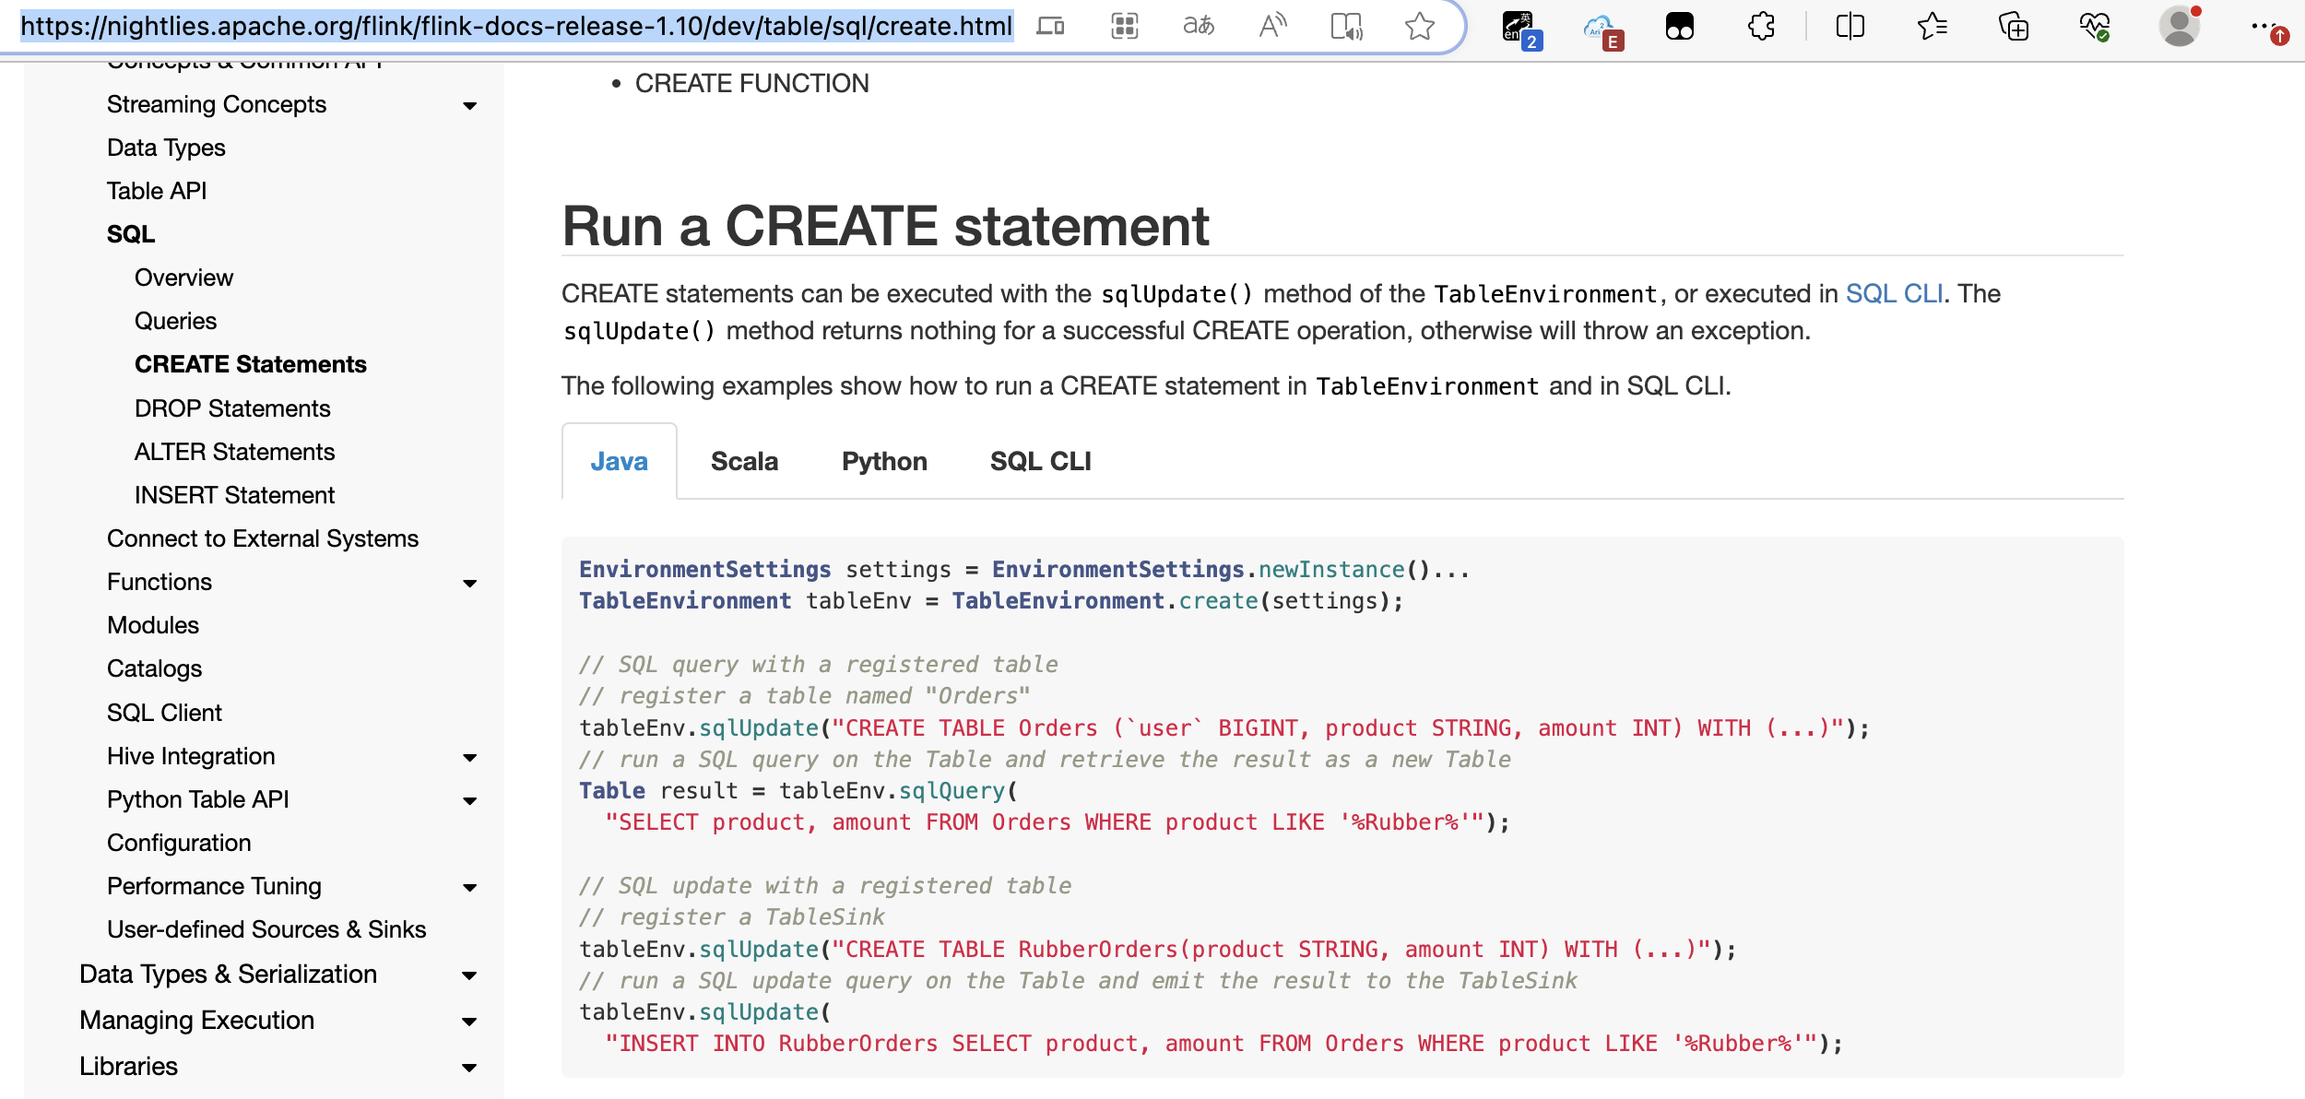
Task: Open CREATE Statements sidebar link
Action: point(250,364)
